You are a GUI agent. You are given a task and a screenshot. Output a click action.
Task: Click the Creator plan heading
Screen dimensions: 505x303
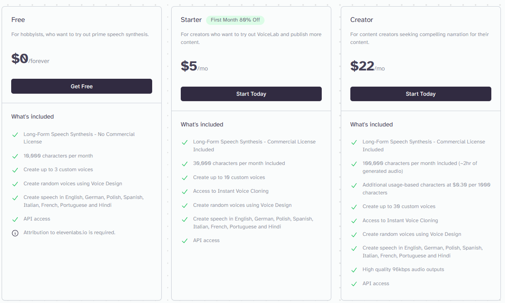click(x=362, y=20)
